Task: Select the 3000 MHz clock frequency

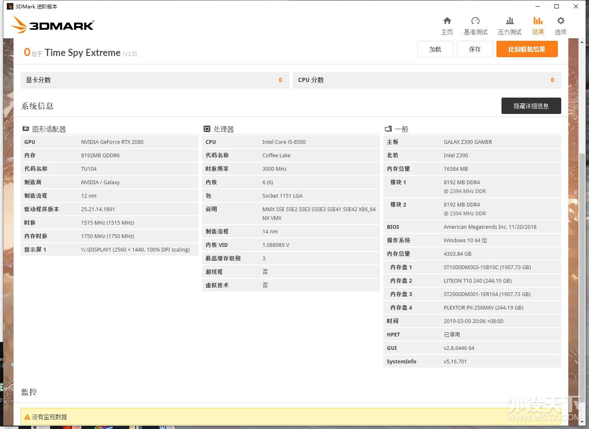Action: [x=274, y=169]
